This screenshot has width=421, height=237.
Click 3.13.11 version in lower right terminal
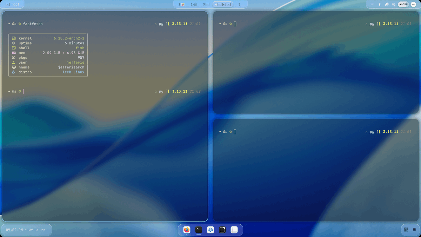pyautogui.click(x=390, y=132)
